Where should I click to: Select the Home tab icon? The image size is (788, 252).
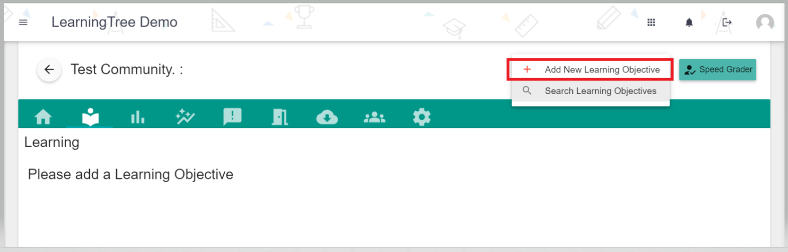(x=43, y=117)
